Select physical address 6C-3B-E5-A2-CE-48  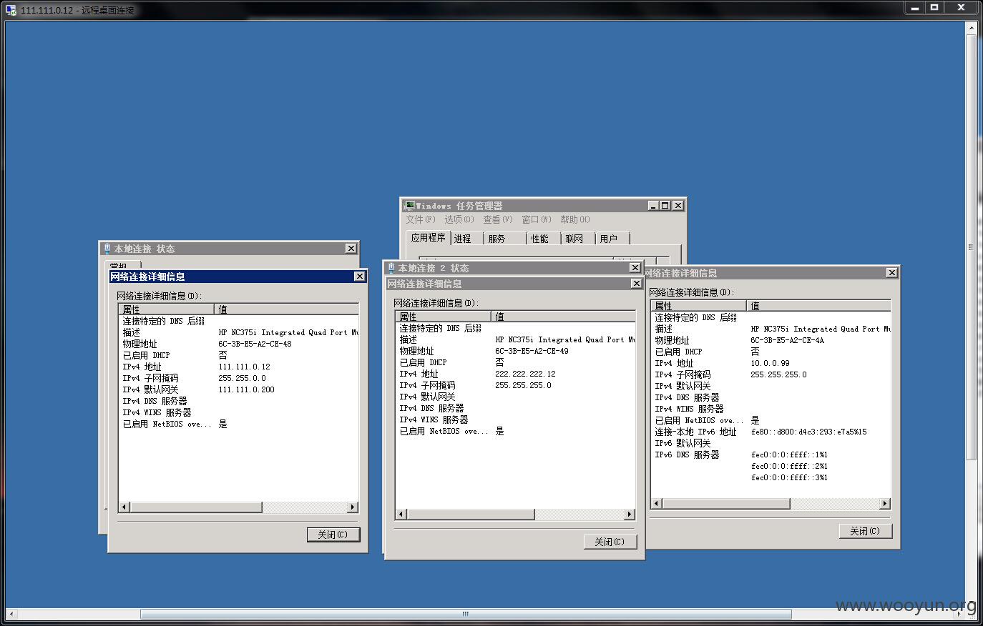point(255,344)
